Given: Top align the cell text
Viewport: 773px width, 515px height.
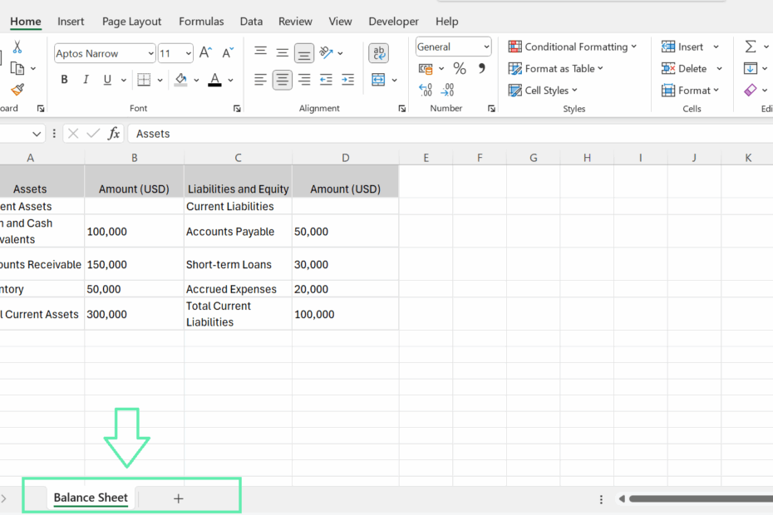Looking at the screenshot, I should (260, 52).
